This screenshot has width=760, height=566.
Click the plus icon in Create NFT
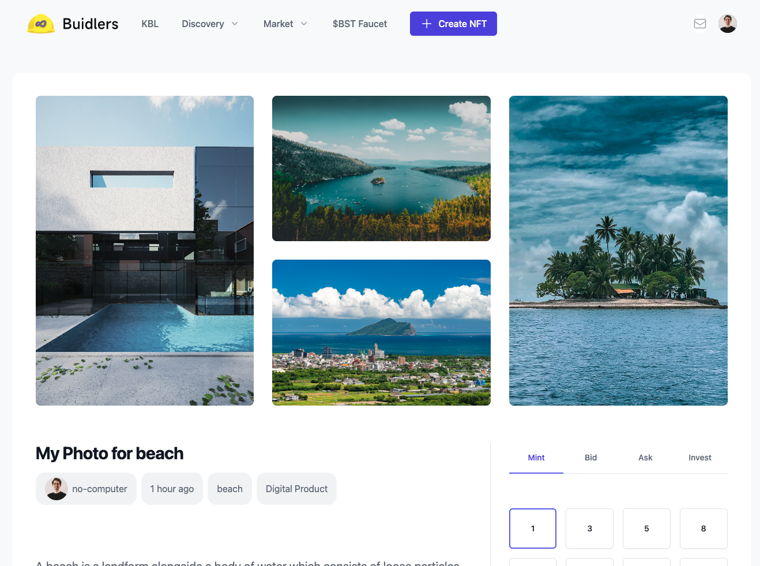(x=427, y=24)
